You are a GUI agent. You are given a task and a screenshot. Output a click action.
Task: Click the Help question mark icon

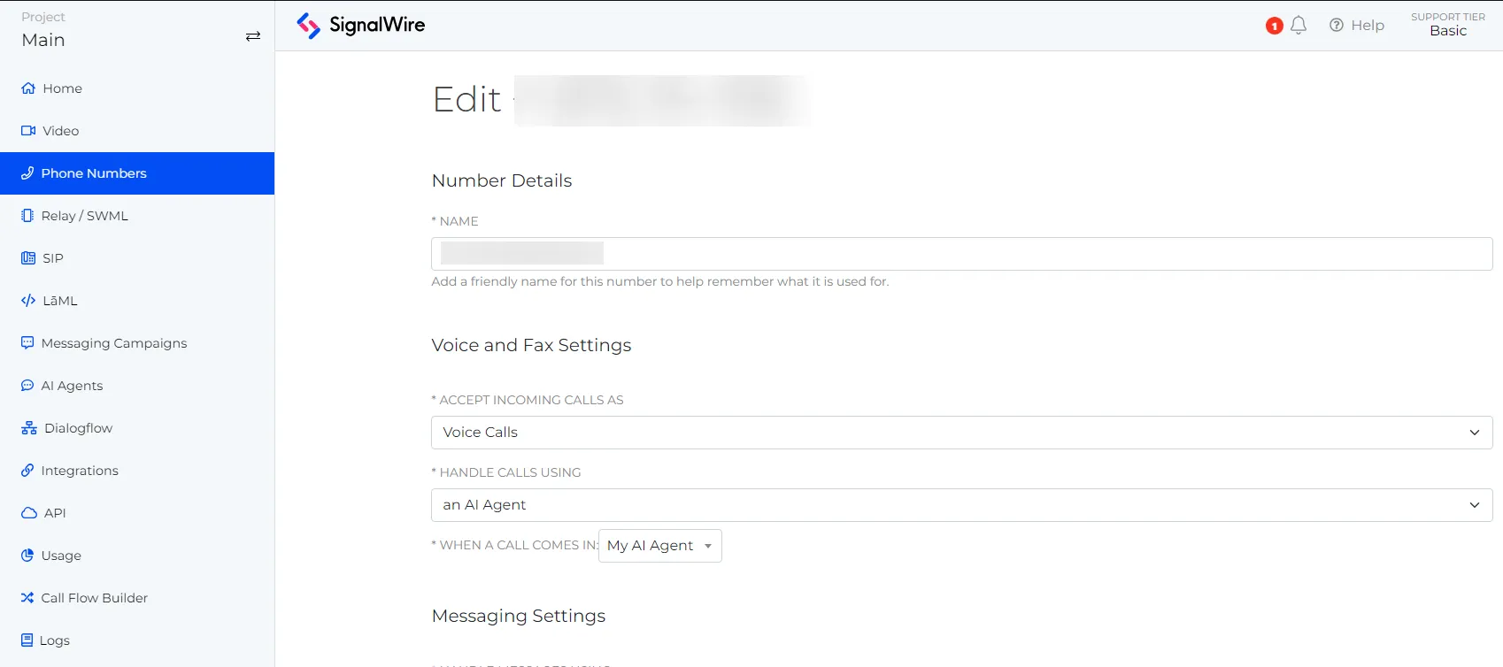1337,26
